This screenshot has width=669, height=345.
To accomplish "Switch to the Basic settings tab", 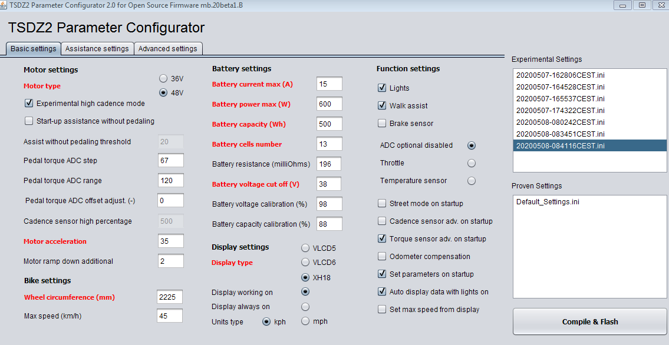I will pos(33,48).
